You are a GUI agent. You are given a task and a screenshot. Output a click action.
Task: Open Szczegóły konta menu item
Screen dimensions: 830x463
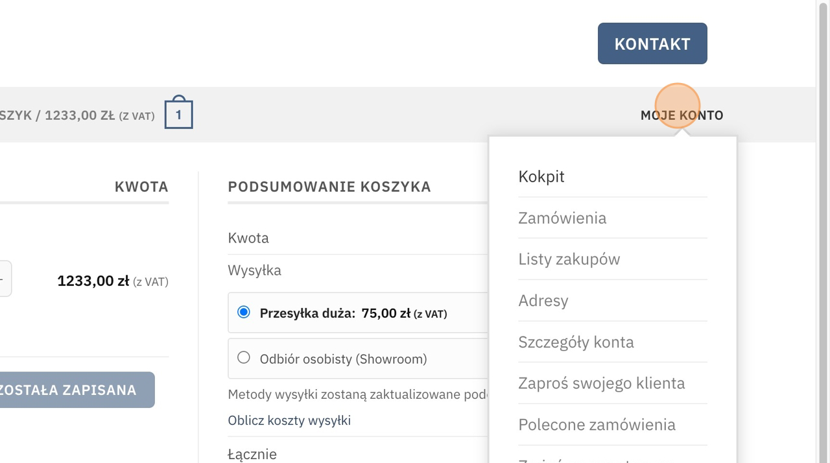pos(576,342)
